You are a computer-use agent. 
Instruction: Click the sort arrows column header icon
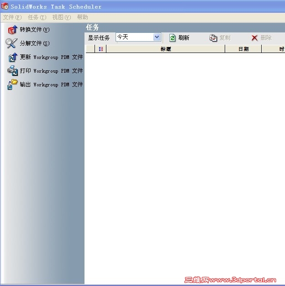pos(100,49)
